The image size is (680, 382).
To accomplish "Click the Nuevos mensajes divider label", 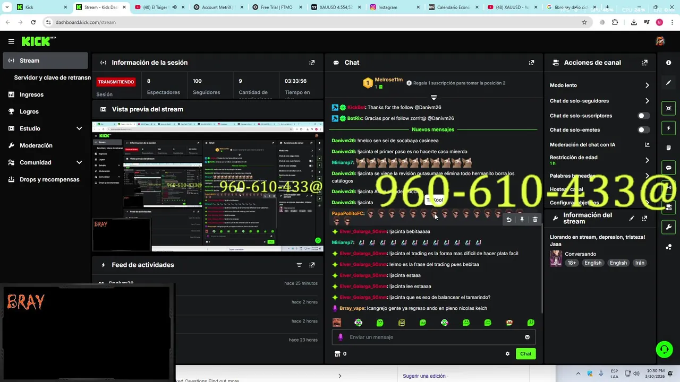I will (433, 129).
